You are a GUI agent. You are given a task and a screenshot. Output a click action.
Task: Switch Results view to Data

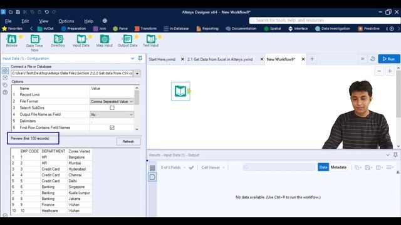(323, 167)
